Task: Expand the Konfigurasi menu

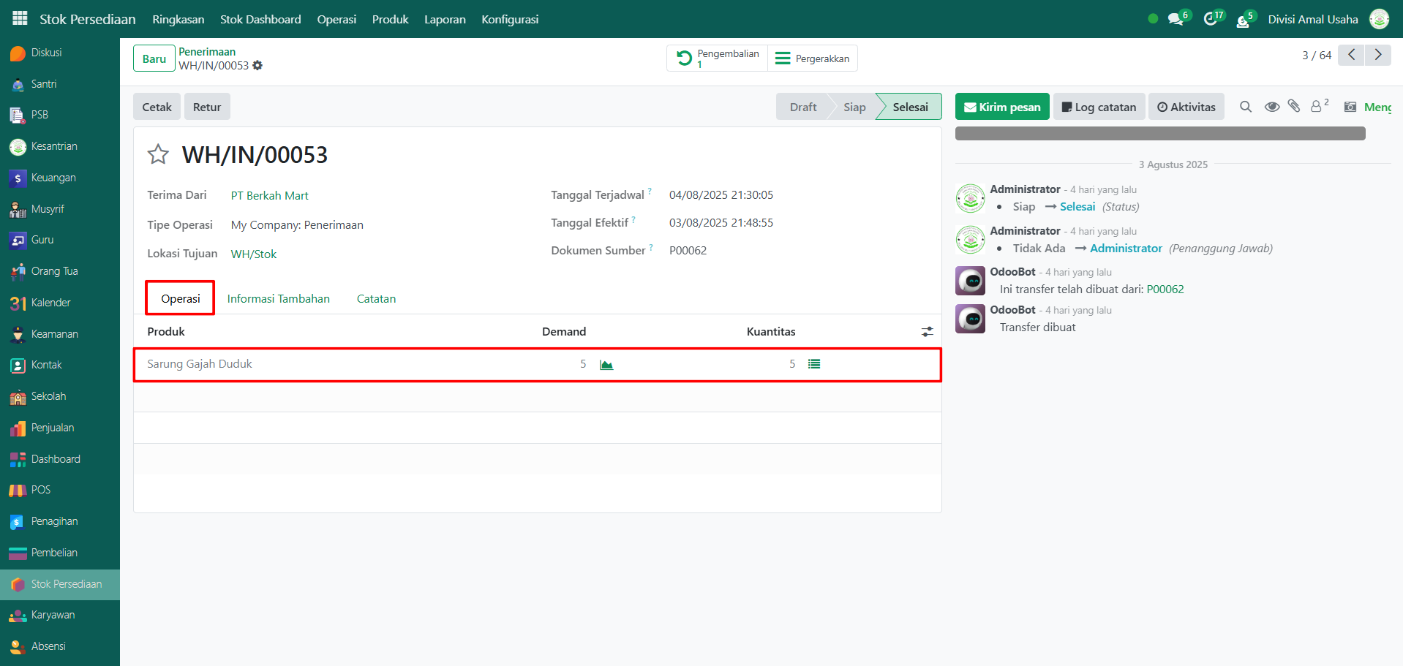Action: coord(510,19)
